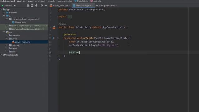Screen dimensions: 199x112
Task: Click the app breadcrumb in navigation bar
Action: [x=19, y=1]
